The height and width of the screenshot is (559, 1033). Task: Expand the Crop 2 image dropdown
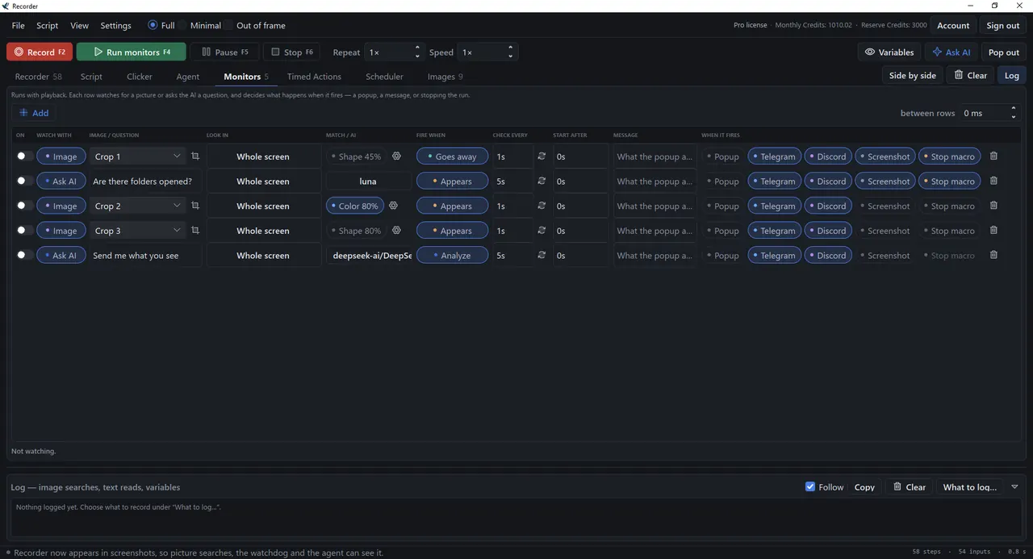(x=137, y=206)
